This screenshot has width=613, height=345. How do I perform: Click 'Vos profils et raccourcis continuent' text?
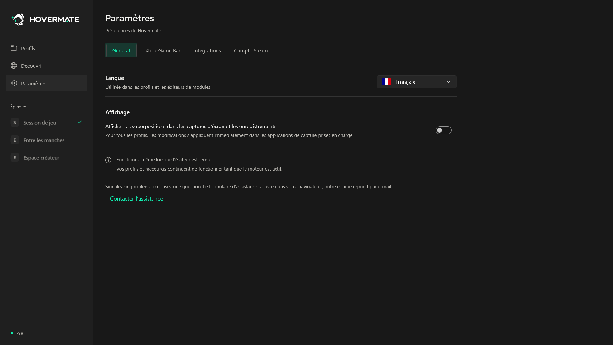click(200, 169)
